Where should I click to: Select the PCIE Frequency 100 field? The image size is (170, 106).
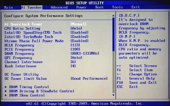(x=75, y=49)
